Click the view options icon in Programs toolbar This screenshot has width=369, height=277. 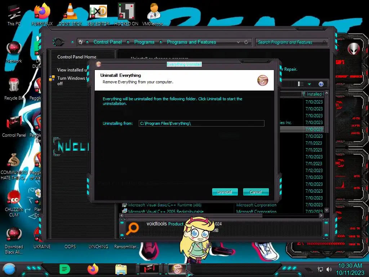301,84
